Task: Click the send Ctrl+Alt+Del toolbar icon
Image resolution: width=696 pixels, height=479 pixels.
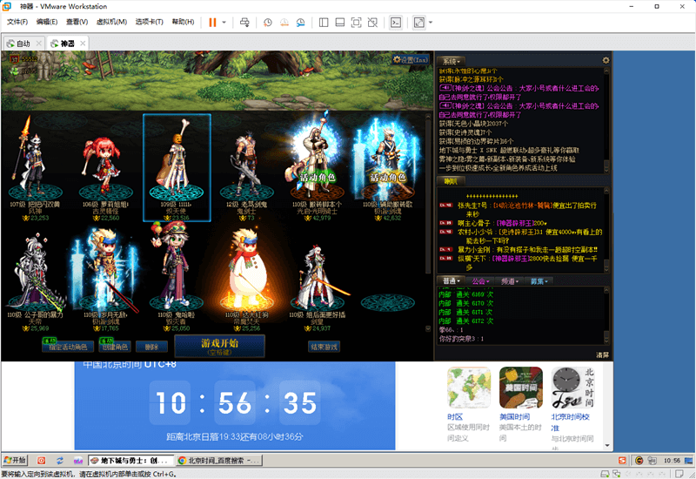Action: (x=244, y=23)
